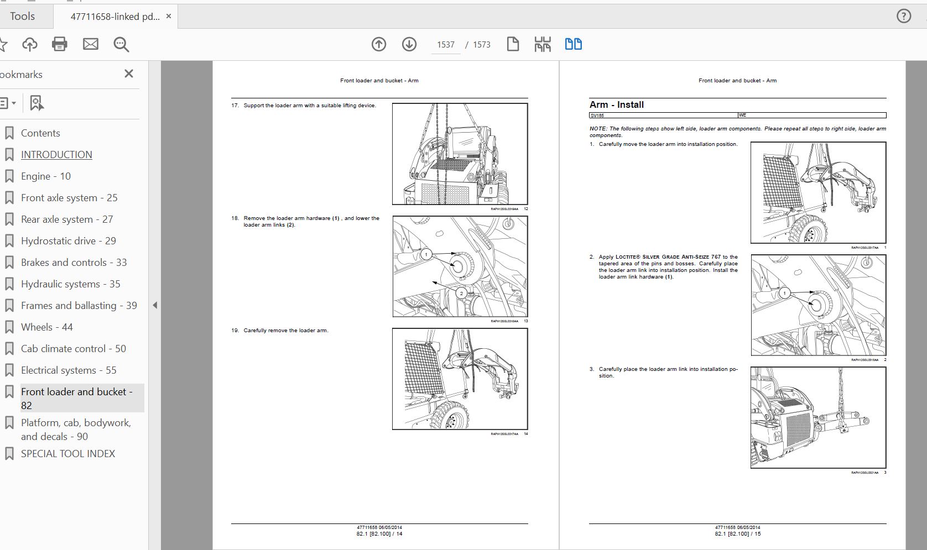Open the INTRODUCTION bookmark link

56,155
